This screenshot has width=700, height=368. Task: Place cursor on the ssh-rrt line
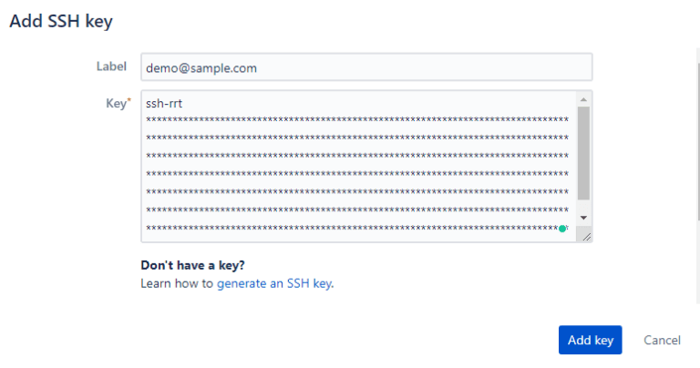[x=164, y=104]
